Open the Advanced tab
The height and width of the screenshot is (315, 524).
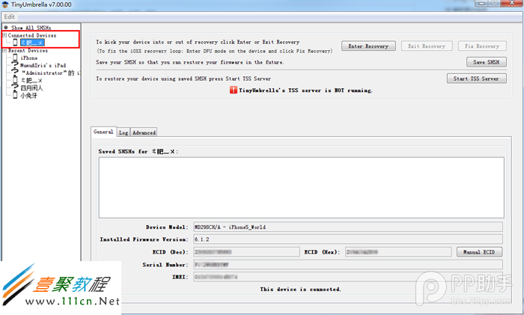click(144, 132)
